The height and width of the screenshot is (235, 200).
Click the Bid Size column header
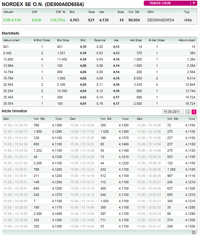click(x=63, y=40)
